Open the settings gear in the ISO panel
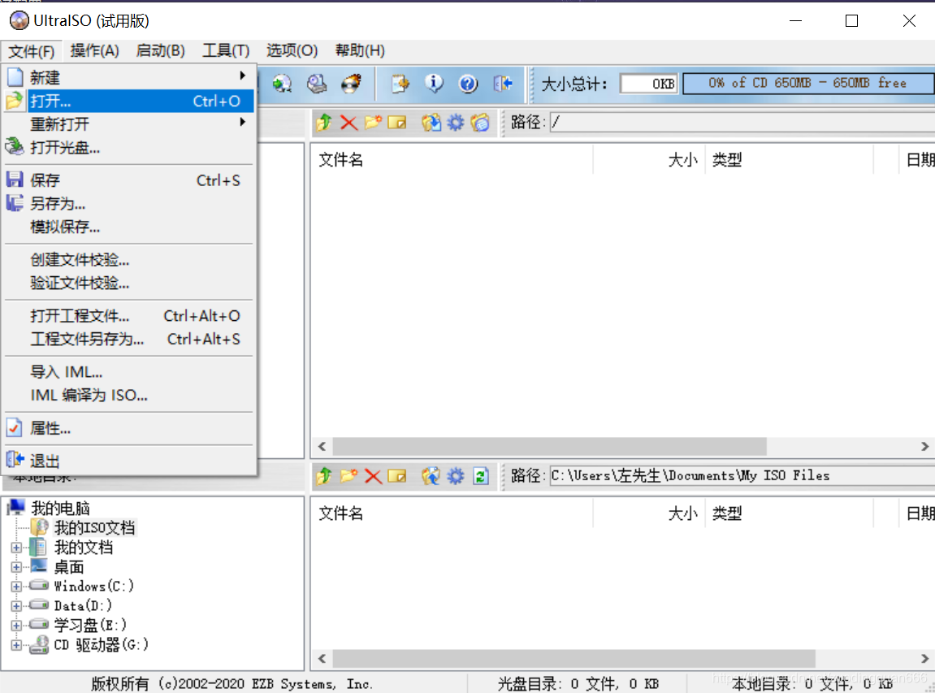The height and width of the screenshot is (693, 935). 455,123
